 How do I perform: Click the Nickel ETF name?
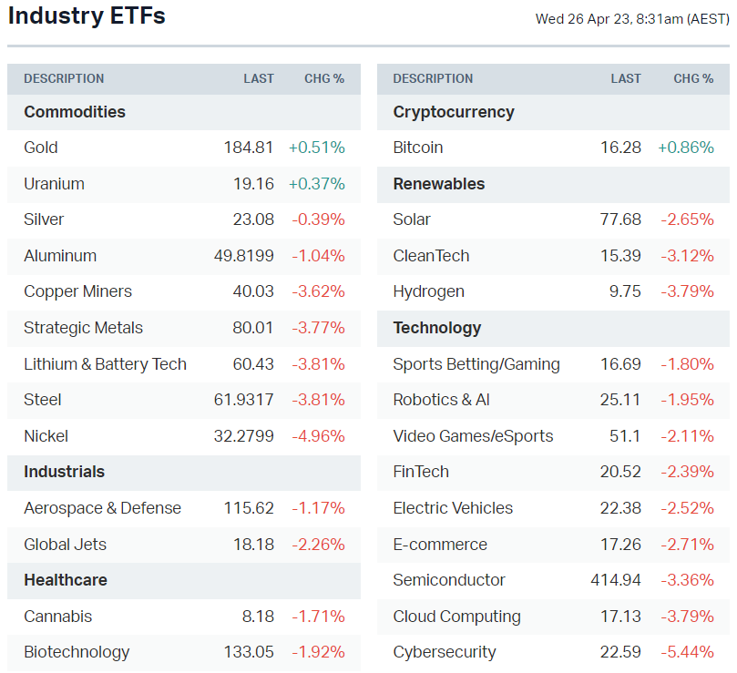pyautogui.click(x=46, y=436)
